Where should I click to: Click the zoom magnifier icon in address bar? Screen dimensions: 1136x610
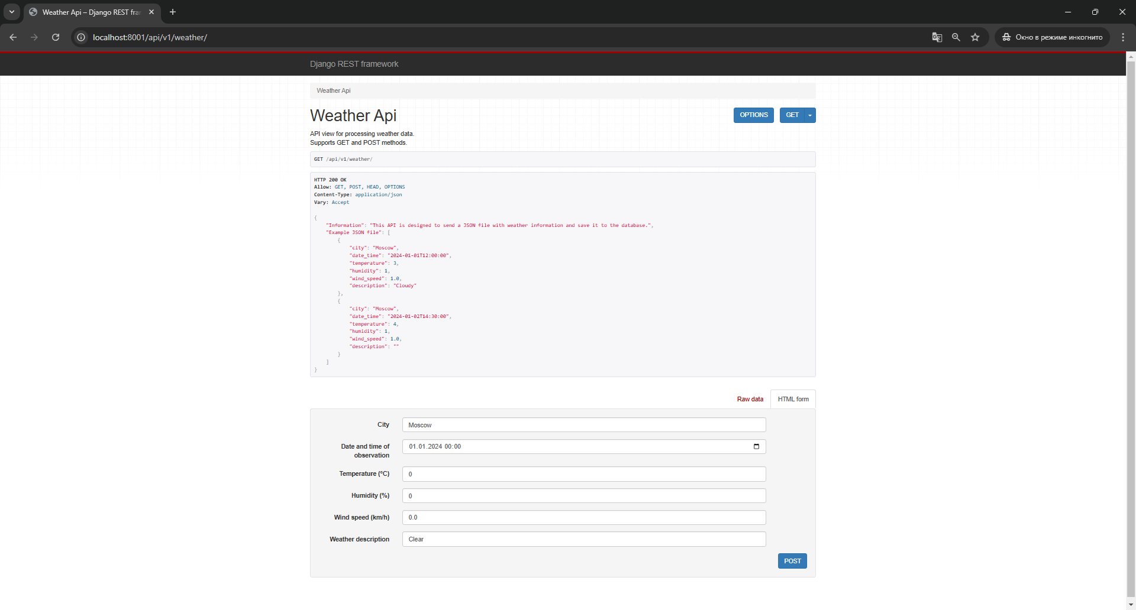(956, 37)
